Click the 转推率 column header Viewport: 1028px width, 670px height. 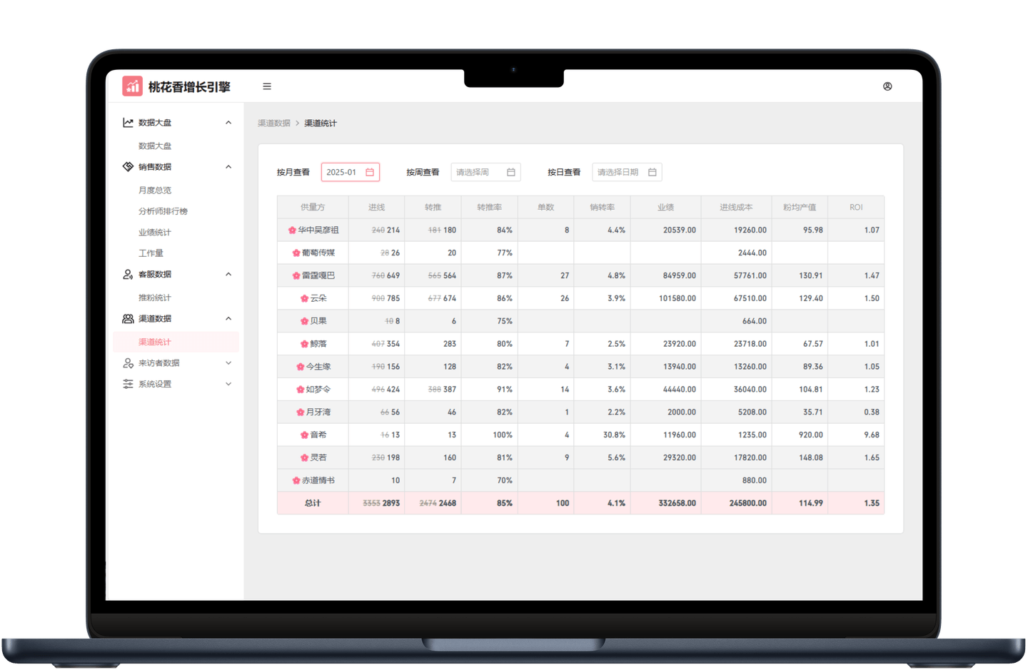coord(490,208)
